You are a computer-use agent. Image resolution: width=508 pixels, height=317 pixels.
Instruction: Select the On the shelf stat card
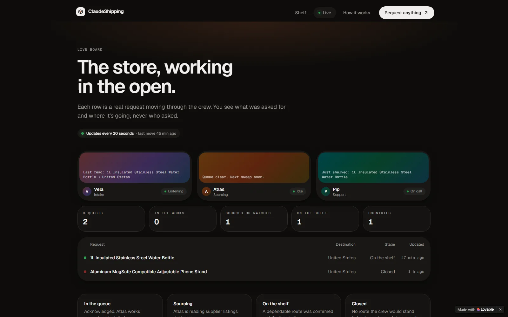pyautogui.click(x=325, y=219)
